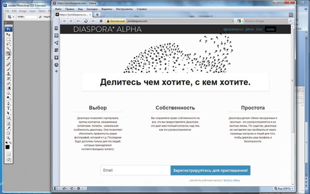This screenshot has height=194, width=310.
Task: Open Opera Файл menu
Action: [x=58, y=9]
